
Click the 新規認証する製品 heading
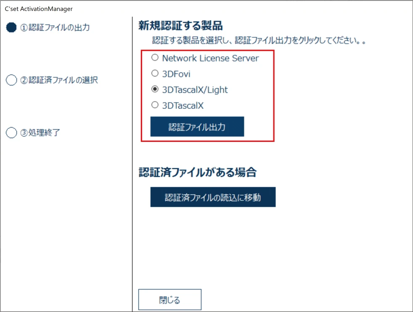point(180,26)
